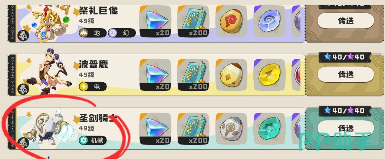Screen dimensions: 385x159
Task: Select teal gear gem in 圣剑骑士 row
Action: [x=269, y=129]
